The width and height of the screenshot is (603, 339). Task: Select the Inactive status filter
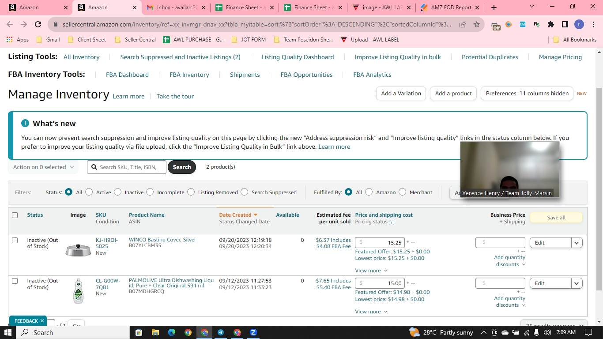118,192
